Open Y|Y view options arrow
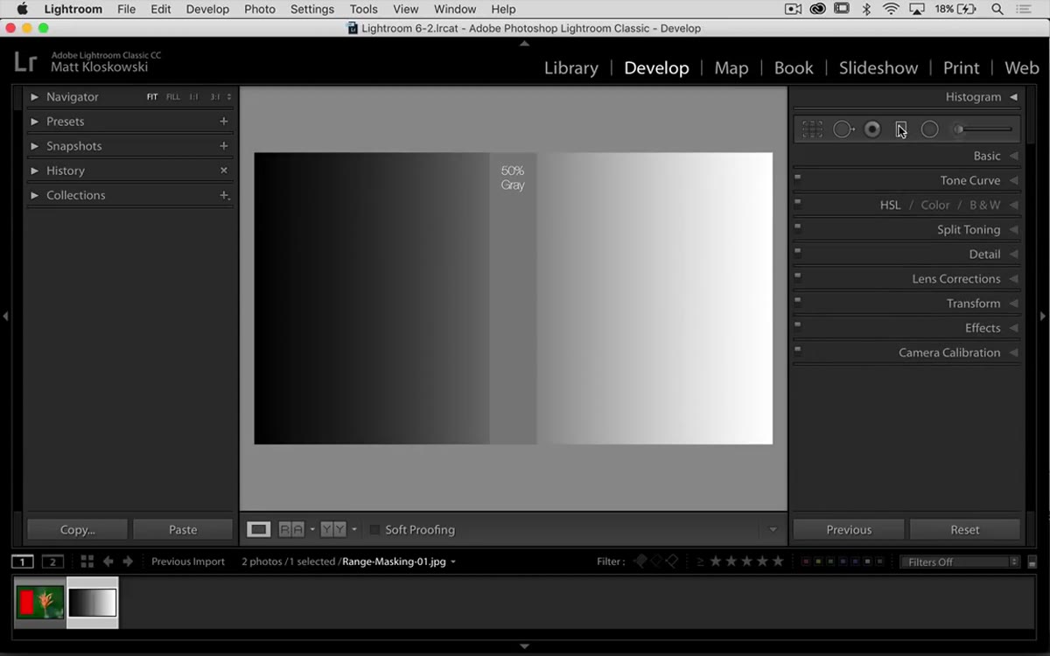The height and width of the screenshot is (656, 1050). 354,529
